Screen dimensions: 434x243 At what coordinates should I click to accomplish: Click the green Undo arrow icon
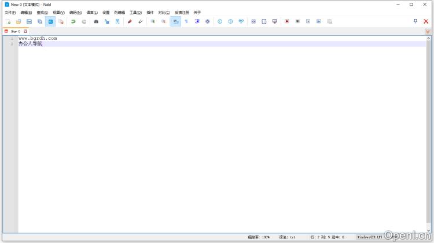point(73,21)
